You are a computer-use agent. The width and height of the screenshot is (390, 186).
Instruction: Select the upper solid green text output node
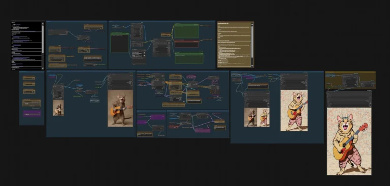tap(186, 31)
